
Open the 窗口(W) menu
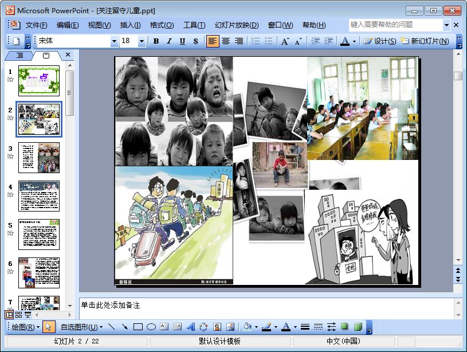[x=280, y=25]
